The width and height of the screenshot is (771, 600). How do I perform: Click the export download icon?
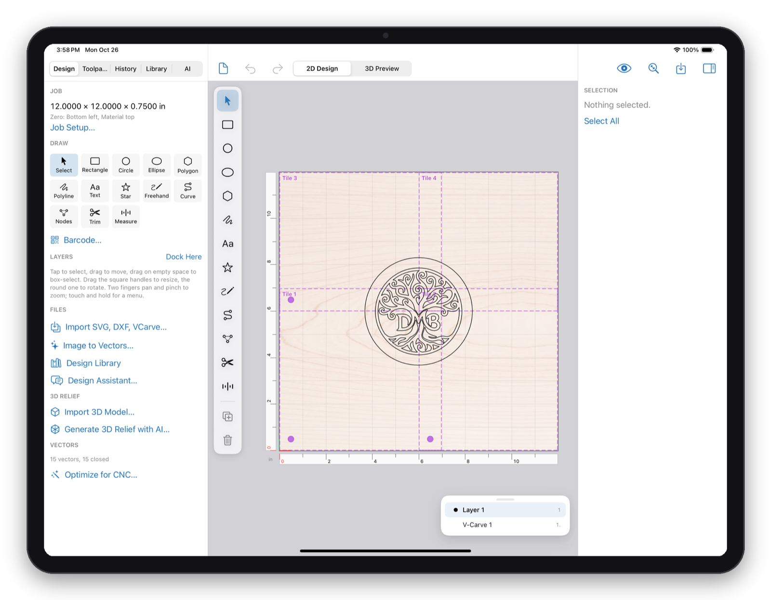681,68
